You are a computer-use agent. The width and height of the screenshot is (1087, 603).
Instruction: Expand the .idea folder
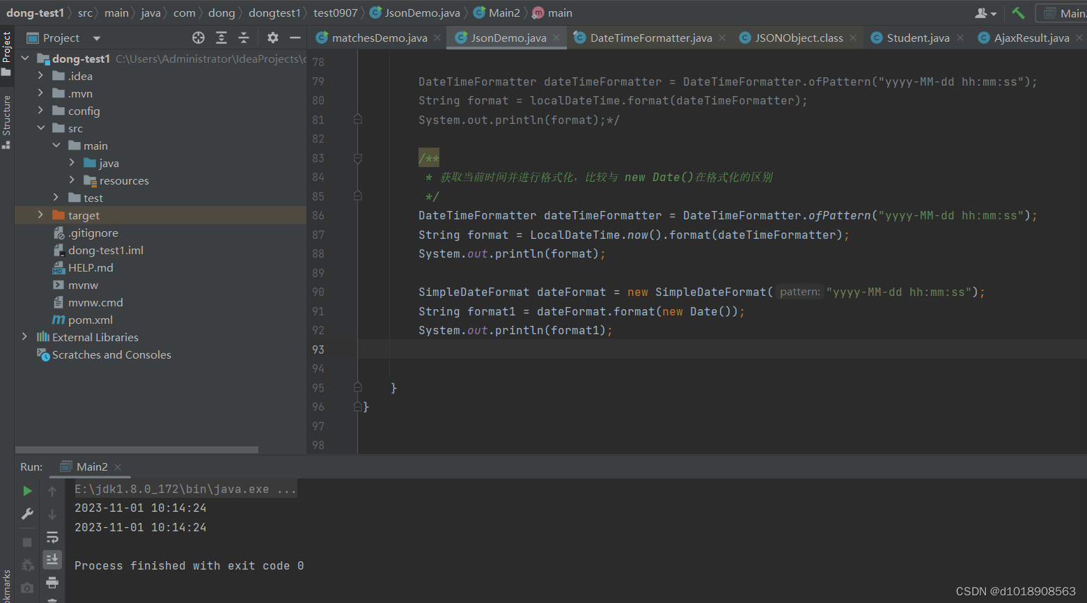[40, 76]
